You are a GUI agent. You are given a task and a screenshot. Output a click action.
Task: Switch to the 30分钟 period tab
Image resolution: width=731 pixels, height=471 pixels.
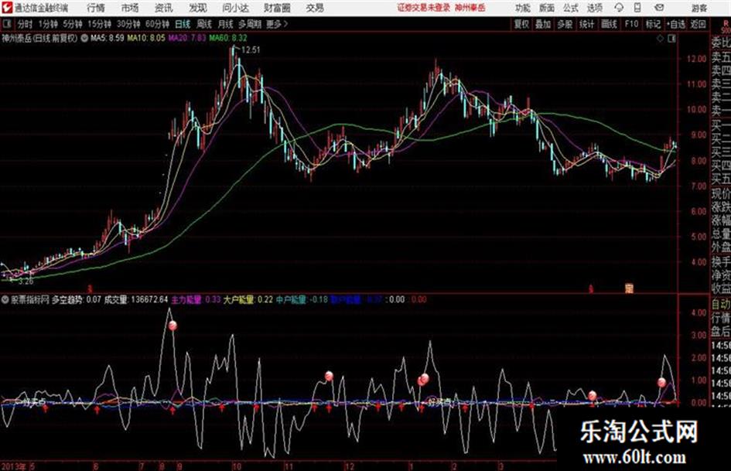click(x=128, y=24)
